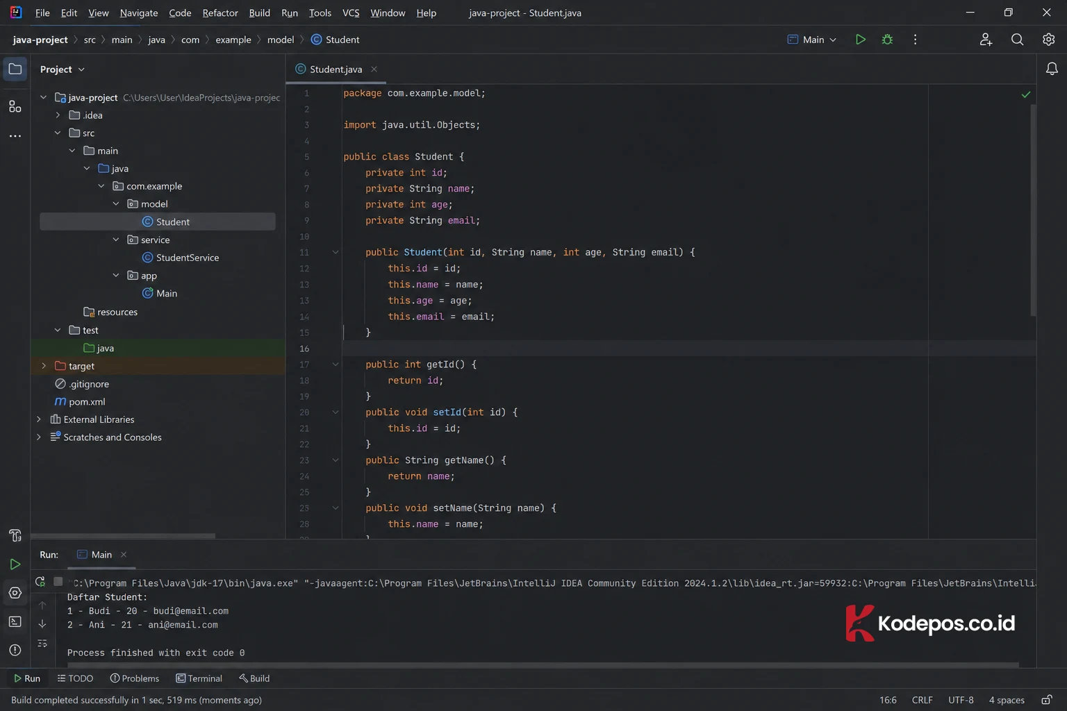
Task: Click the UTF-8 encoding widget
Action: tap(961, 700)
